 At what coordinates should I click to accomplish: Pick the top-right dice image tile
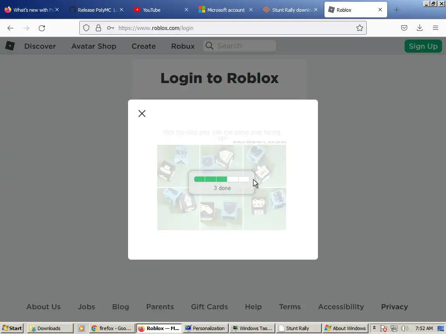pos(265,166)
